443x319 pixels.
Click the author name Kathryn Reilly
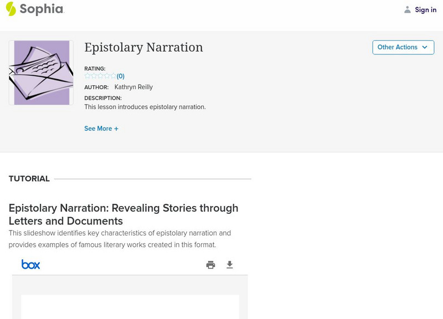tap(133, 87)
